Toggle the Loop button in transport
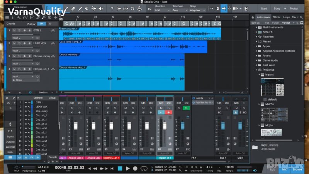This screenshot has width=309, height=174. tap(144, 169)
